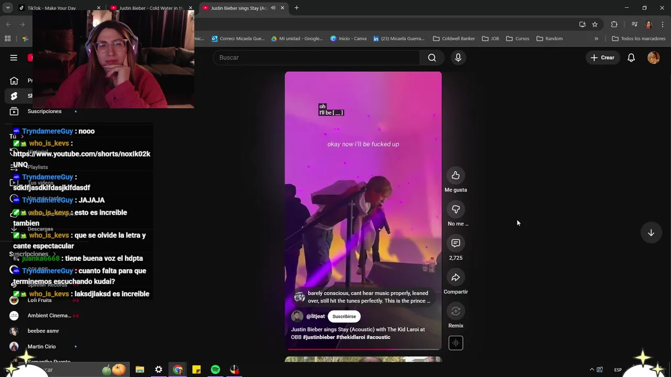Open the JOB bookmark folder
Viewport: 671px width, 377px height.
[491, 38]
